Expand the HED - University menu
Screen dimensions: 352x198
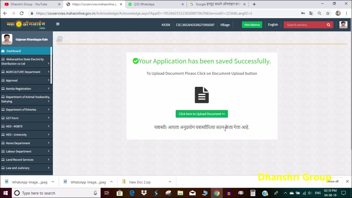click(26, 134)
